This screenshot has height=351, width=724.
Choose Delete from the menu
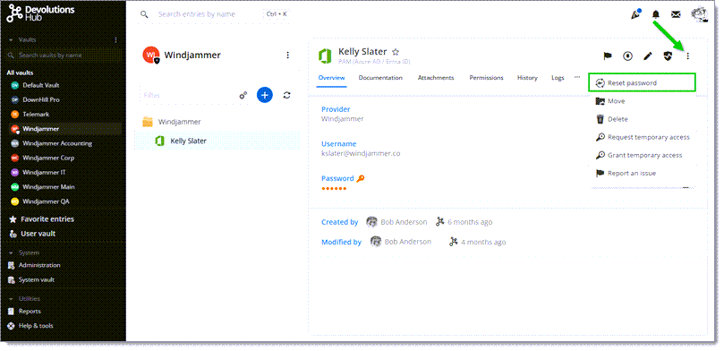642,119
